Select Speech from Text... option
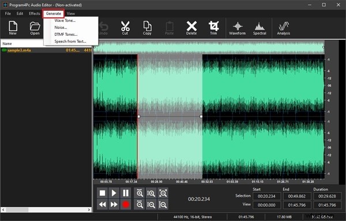Viewport: 346px width, 221px height. click(x=70, y=42)
